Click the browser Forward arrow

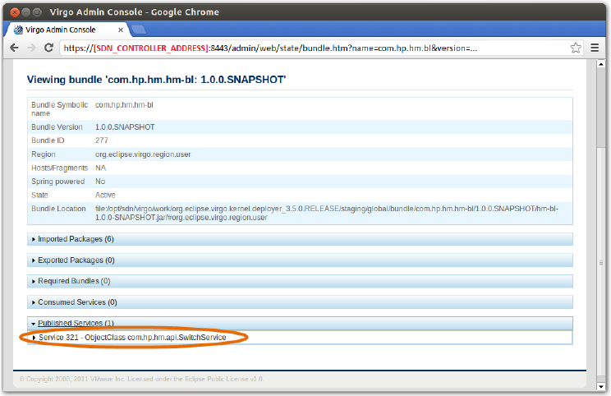[31, 48]
